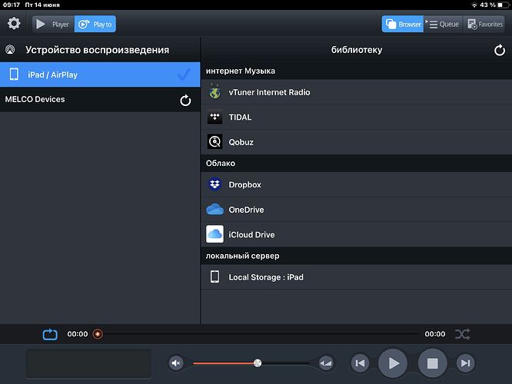512x384 pixels.
Task: Click the iCloud Drive icon
Action: click(x=214, y=234)
